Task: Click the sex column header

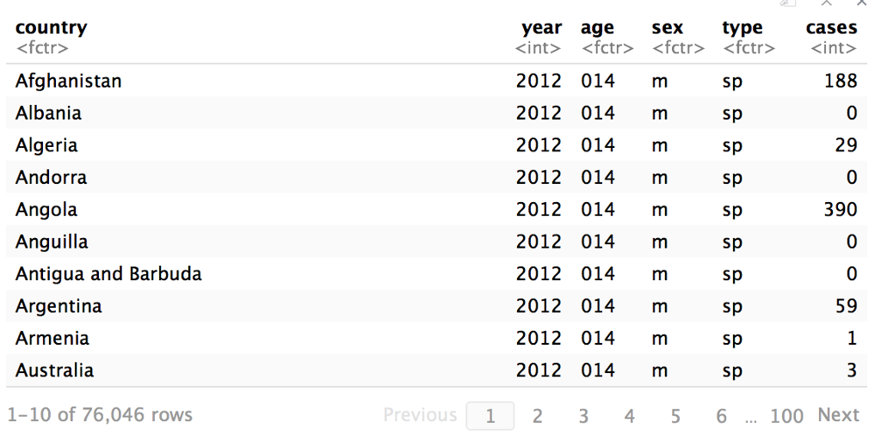Action: click(668, 28)
